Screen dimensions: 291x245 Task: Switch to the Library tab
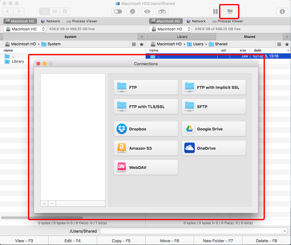182,37
